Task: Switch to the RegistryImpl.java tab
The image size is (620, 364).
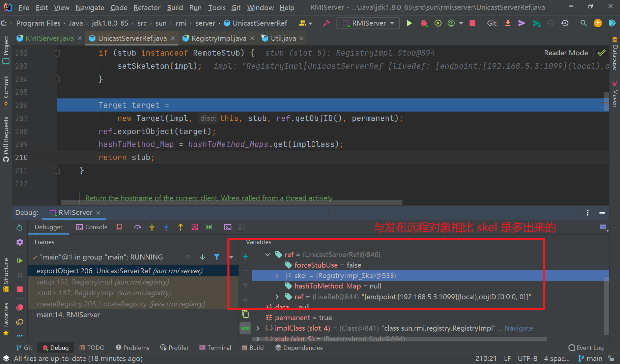Action: tap(218, 38)
